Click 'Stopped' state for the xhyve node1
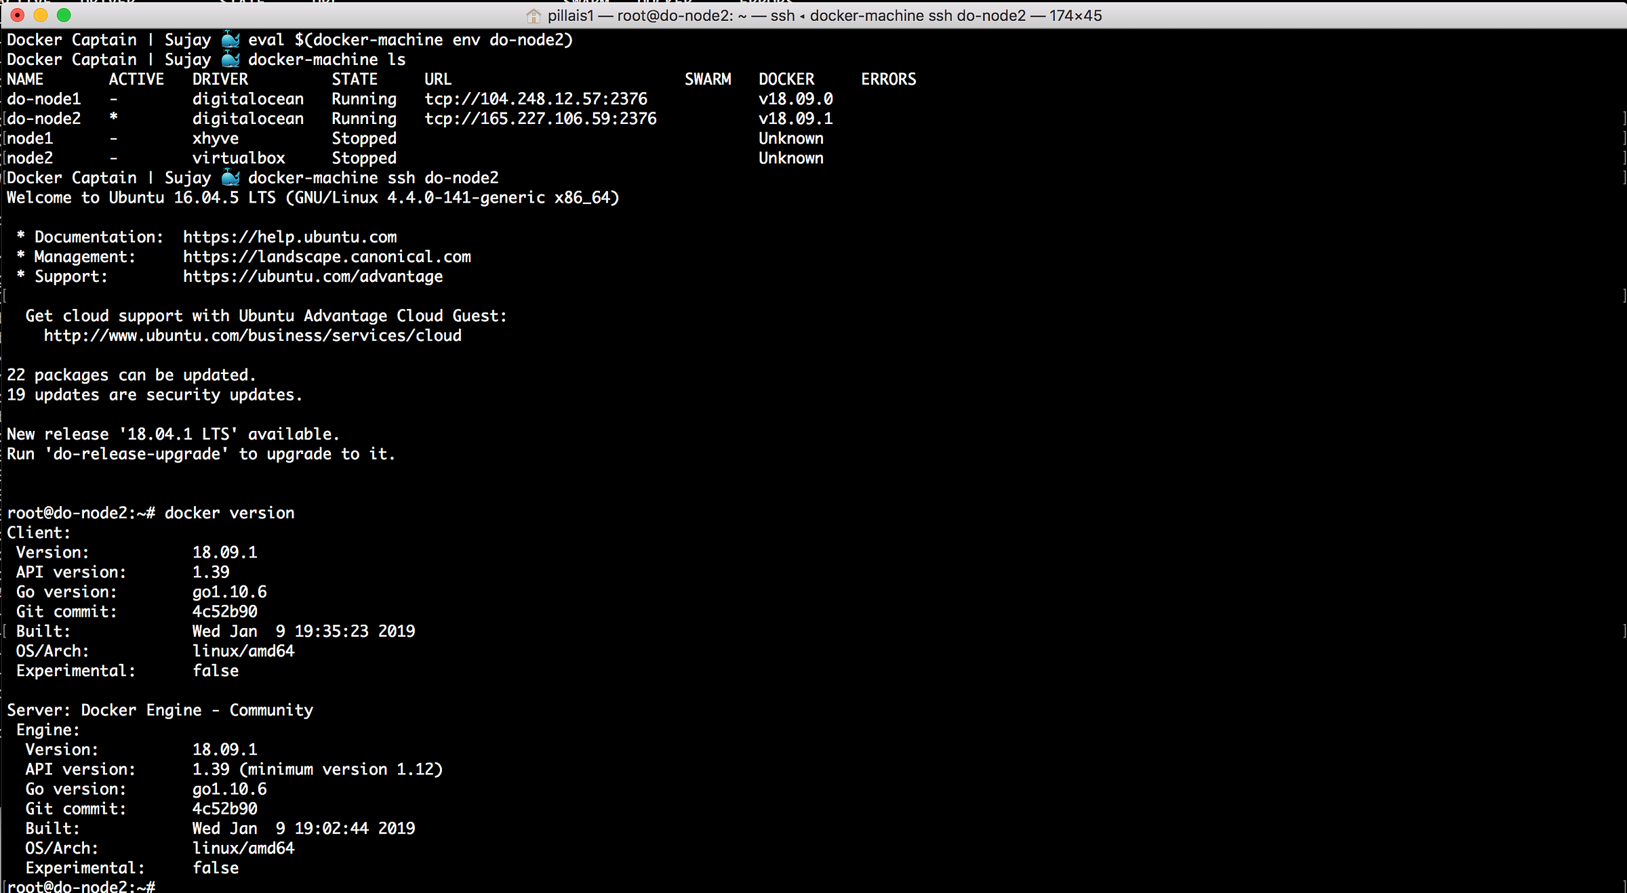Screen dimensions: 1627x893 click(x=364, y=138)
